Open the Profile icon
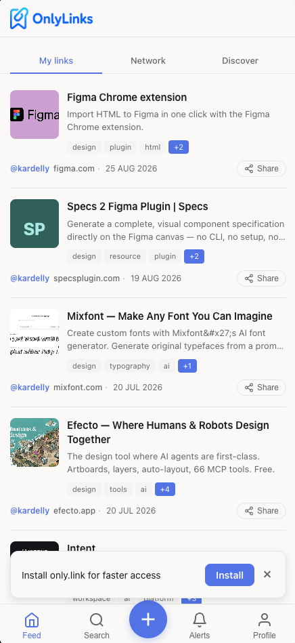295x643 pixels. 265,620
